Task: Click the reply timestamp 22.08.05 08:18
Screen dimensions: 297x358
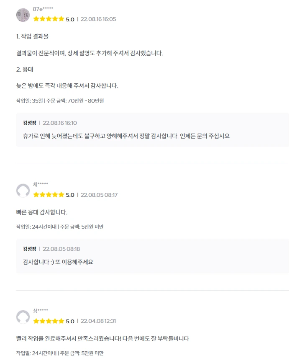Action: point(61,249)
